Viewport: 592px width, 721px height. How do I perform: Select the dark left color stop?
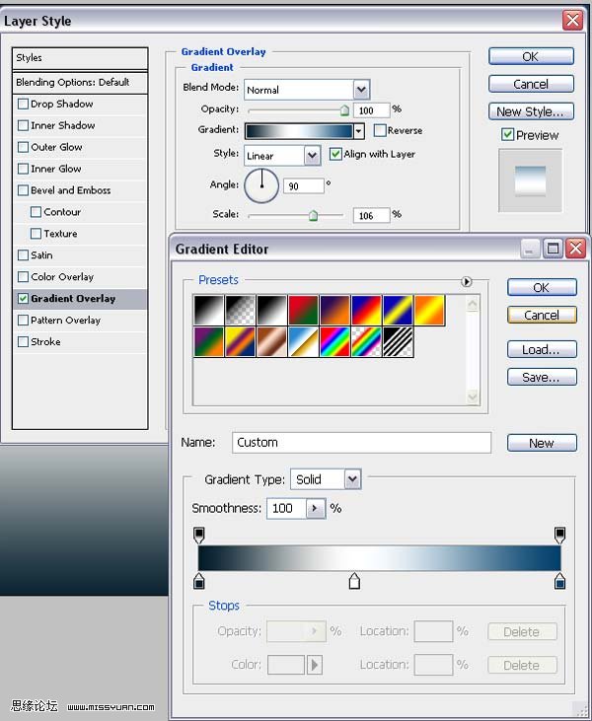[198, 581]
